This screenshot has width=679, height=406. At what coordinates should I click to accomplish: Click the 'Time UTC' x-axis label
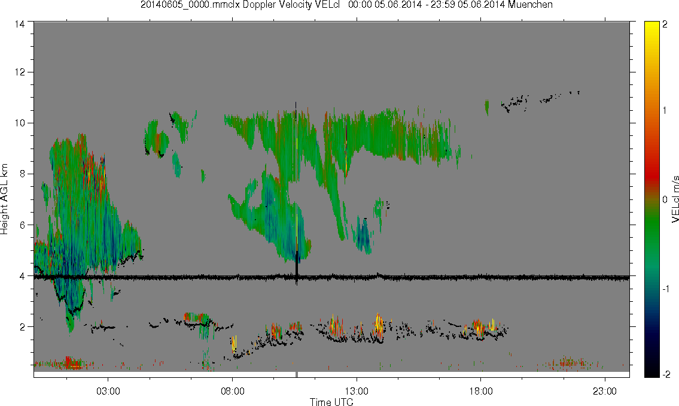click(x=331, y=402)
